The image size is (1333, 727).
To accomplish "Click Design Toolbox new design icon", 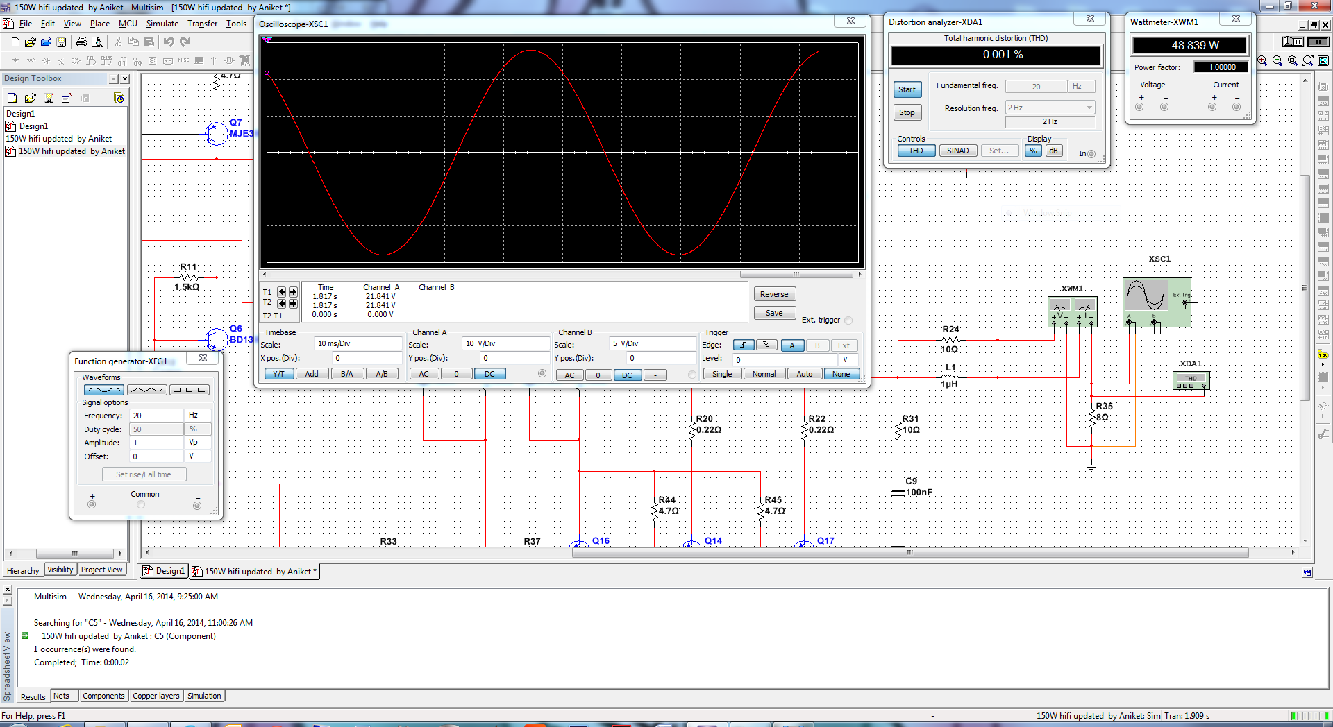I will (12, 98).
